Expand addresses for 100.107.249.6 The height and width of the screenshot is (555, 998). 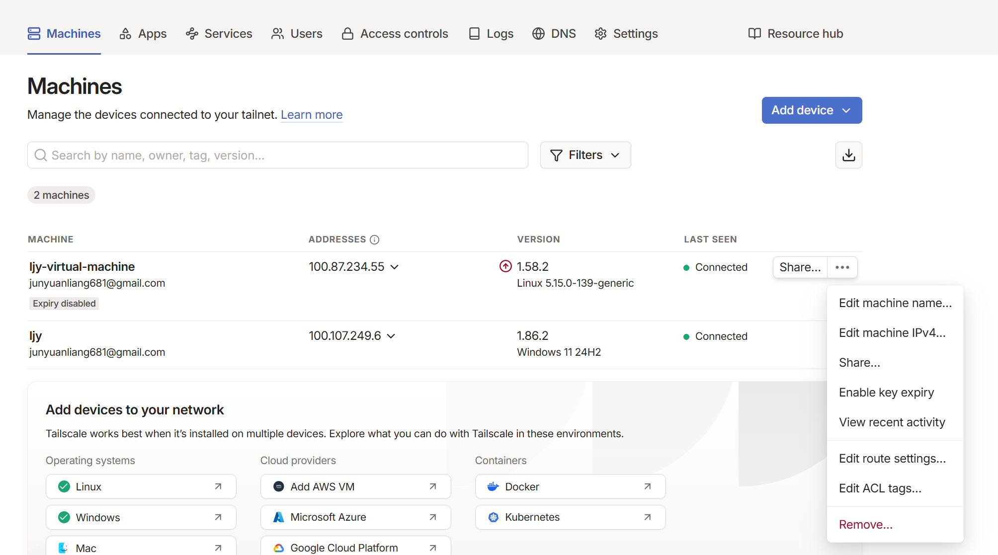tap(391, 336)
